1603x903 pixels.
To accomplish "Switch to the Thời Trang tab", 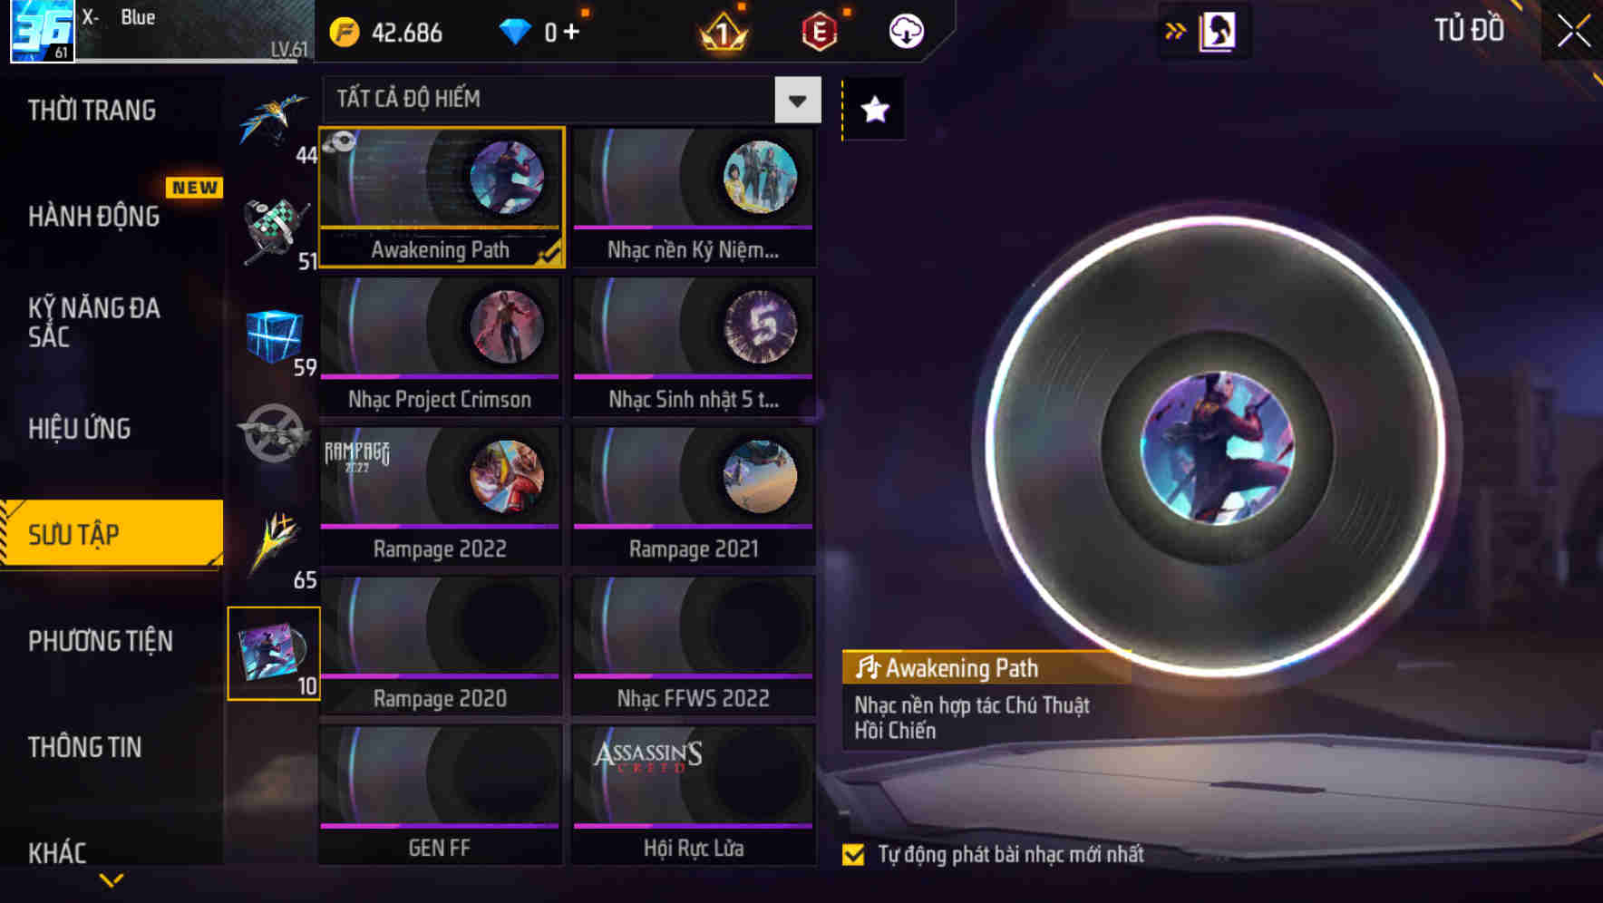I will (x=92, y=111).
